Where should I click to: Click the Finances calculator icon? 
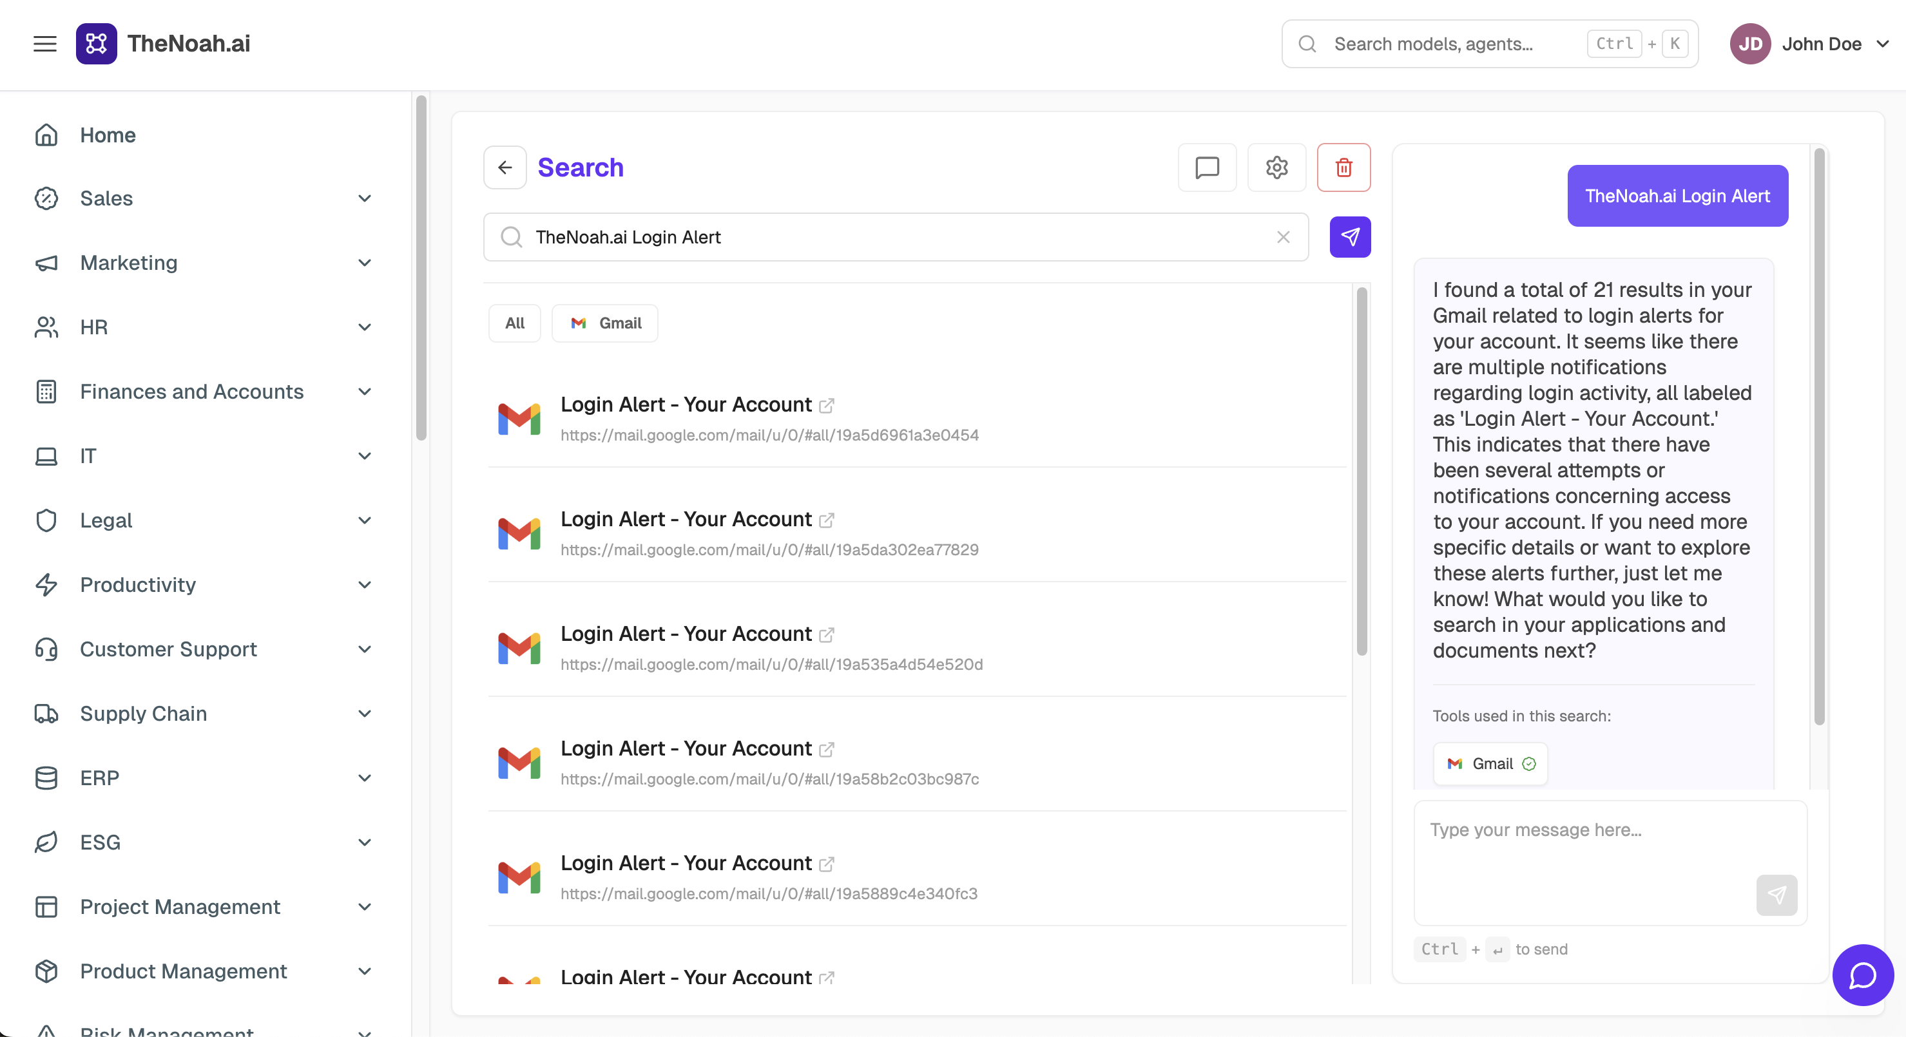pyautogui.click(x=46, y=391)
